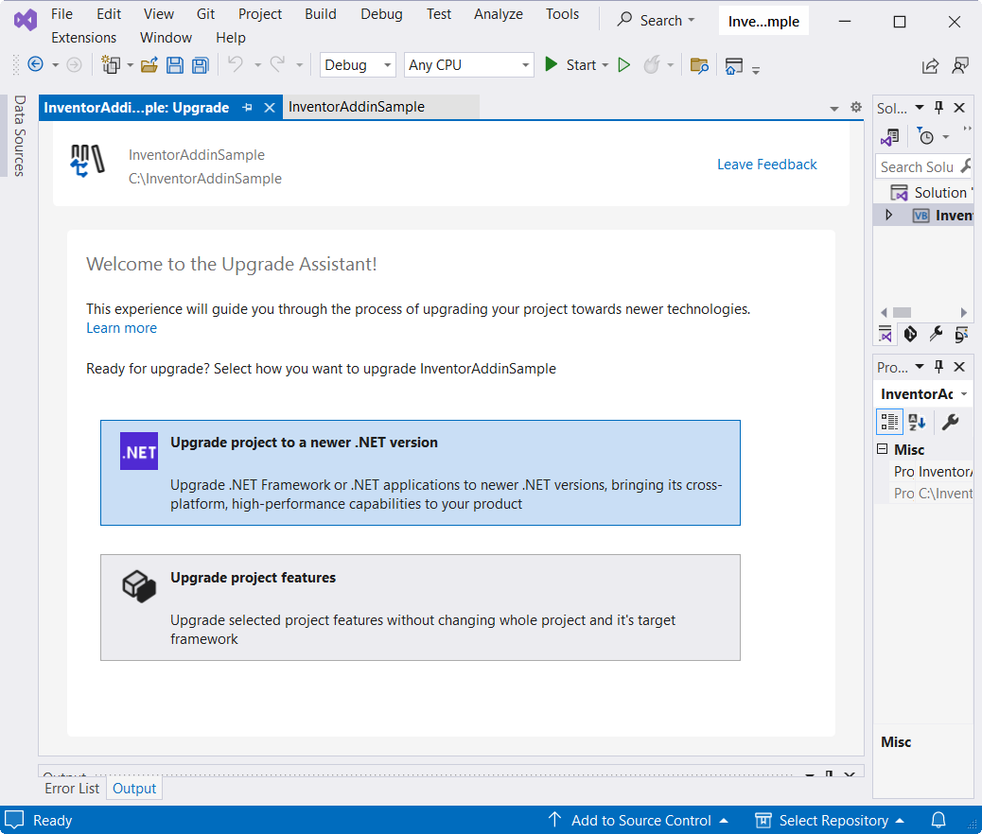The width and height of the screenshot is (982, 834).
Task: Click the browser window toolbar icon
Action: (734, 66)
